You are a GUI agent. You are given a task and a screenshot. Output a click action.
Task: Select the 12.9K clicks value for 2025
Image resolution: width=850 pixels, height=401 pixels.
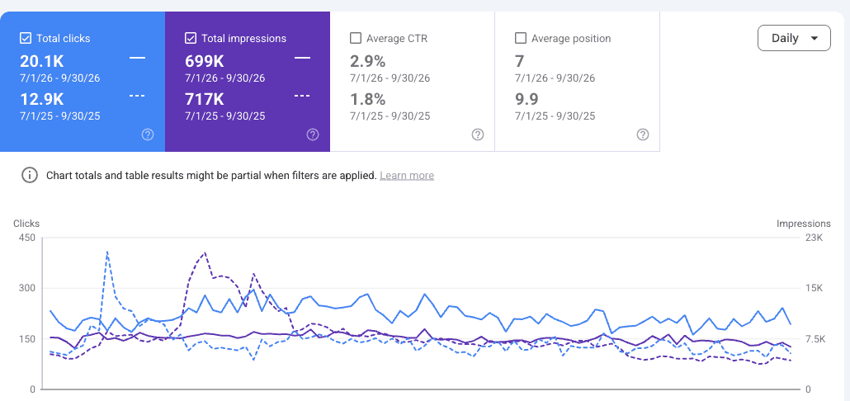click(x=42, y=99)
